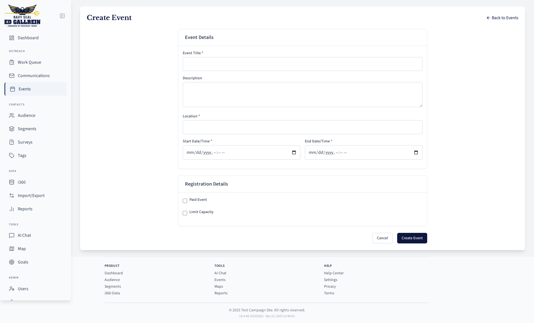The height and width of the screenshot is (323, 534).
Task: Open the End Date/Time calendar picker
Action: (x=416, y=152)
